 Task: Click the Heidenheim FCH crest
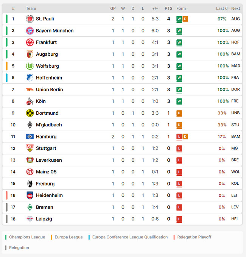coord(30,195)
